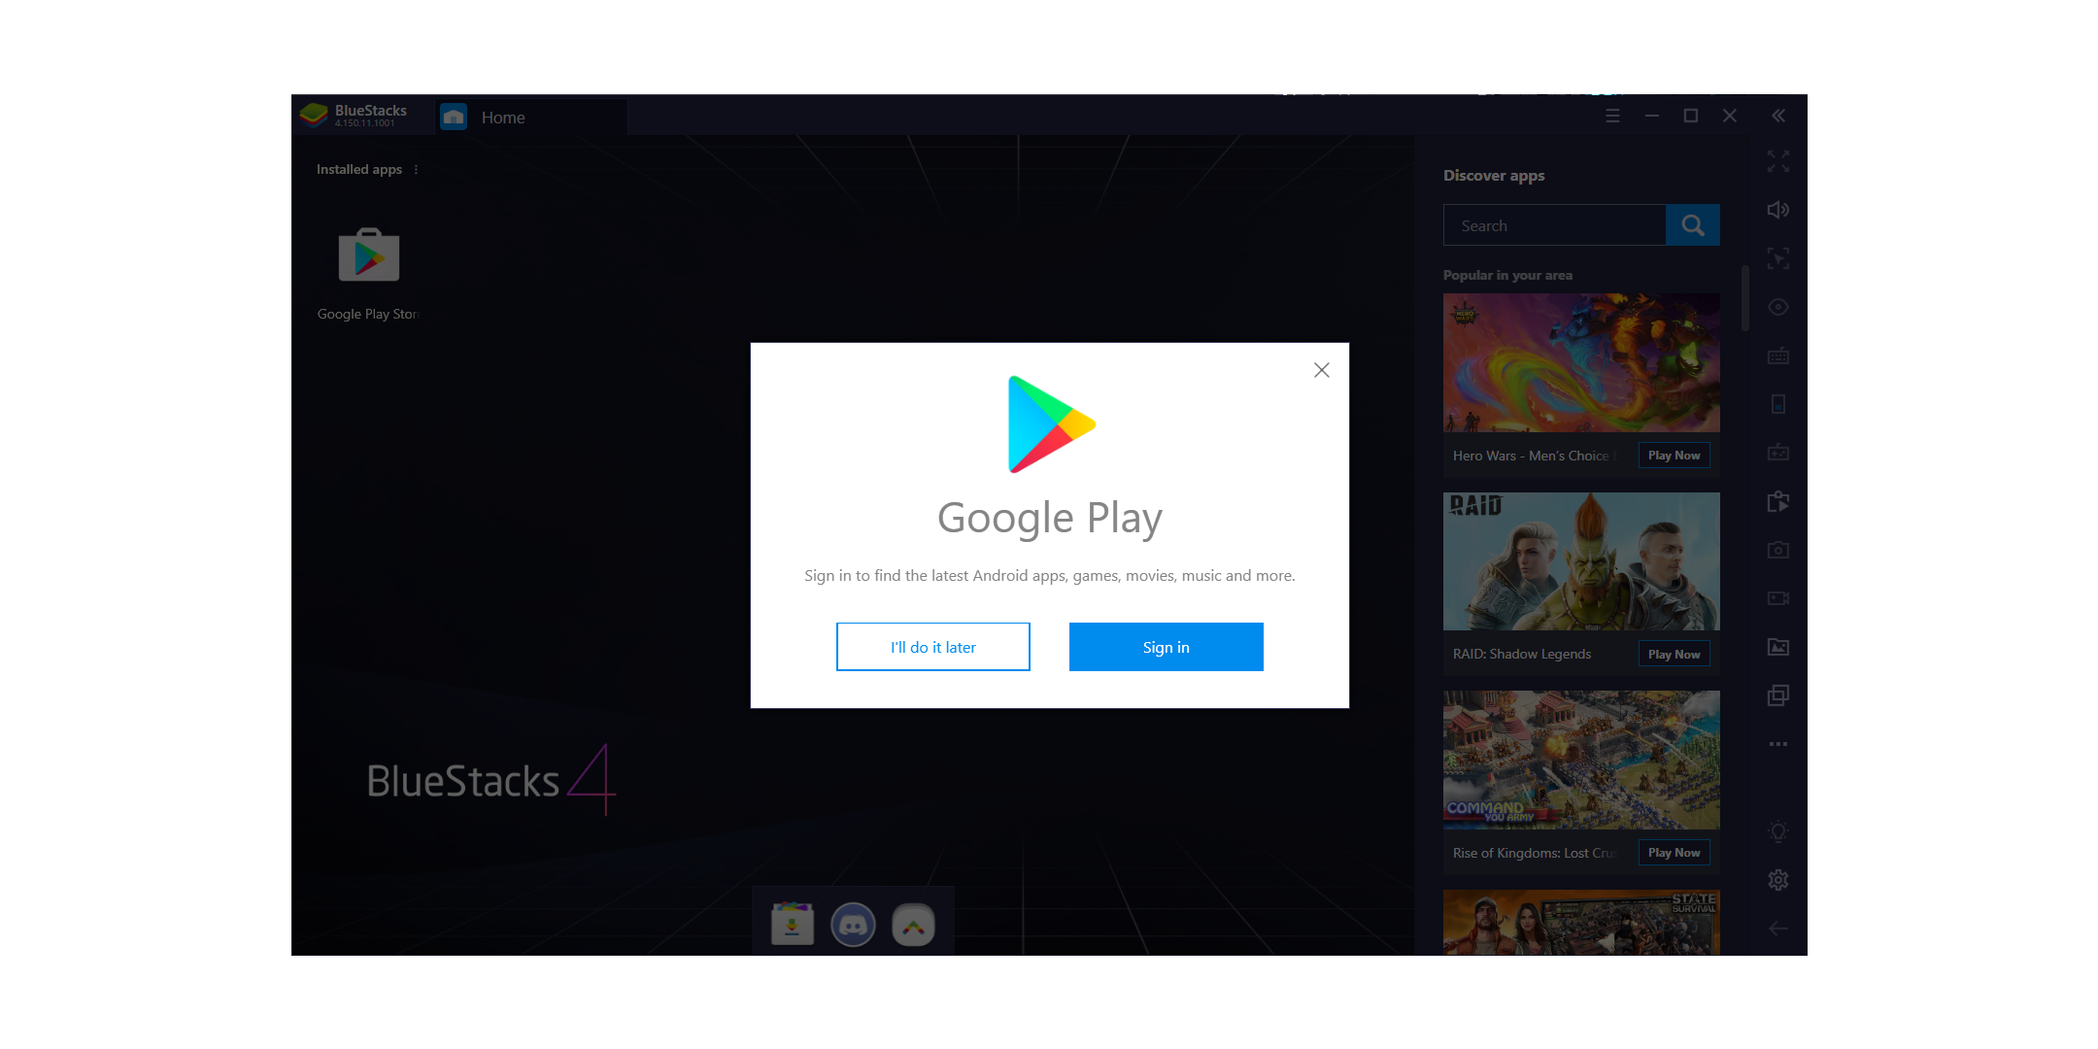
Task: Show more tools via three dots
Action: pyautogui.click(x=1777, y=744)
